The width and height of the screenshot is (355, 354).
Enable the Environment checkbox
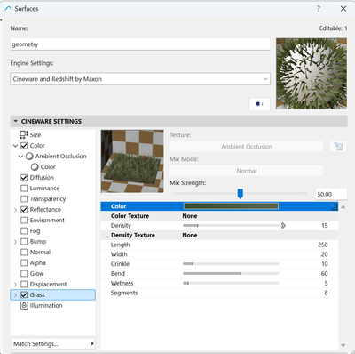[x=24, y=221]
